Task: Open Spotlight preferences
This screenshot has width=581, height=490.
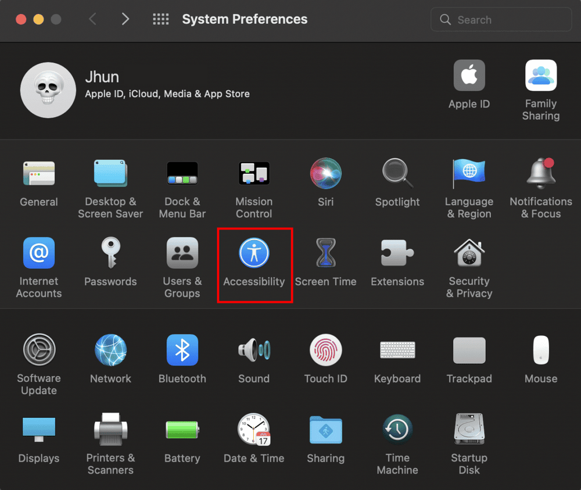Action: tap(397, 173)
